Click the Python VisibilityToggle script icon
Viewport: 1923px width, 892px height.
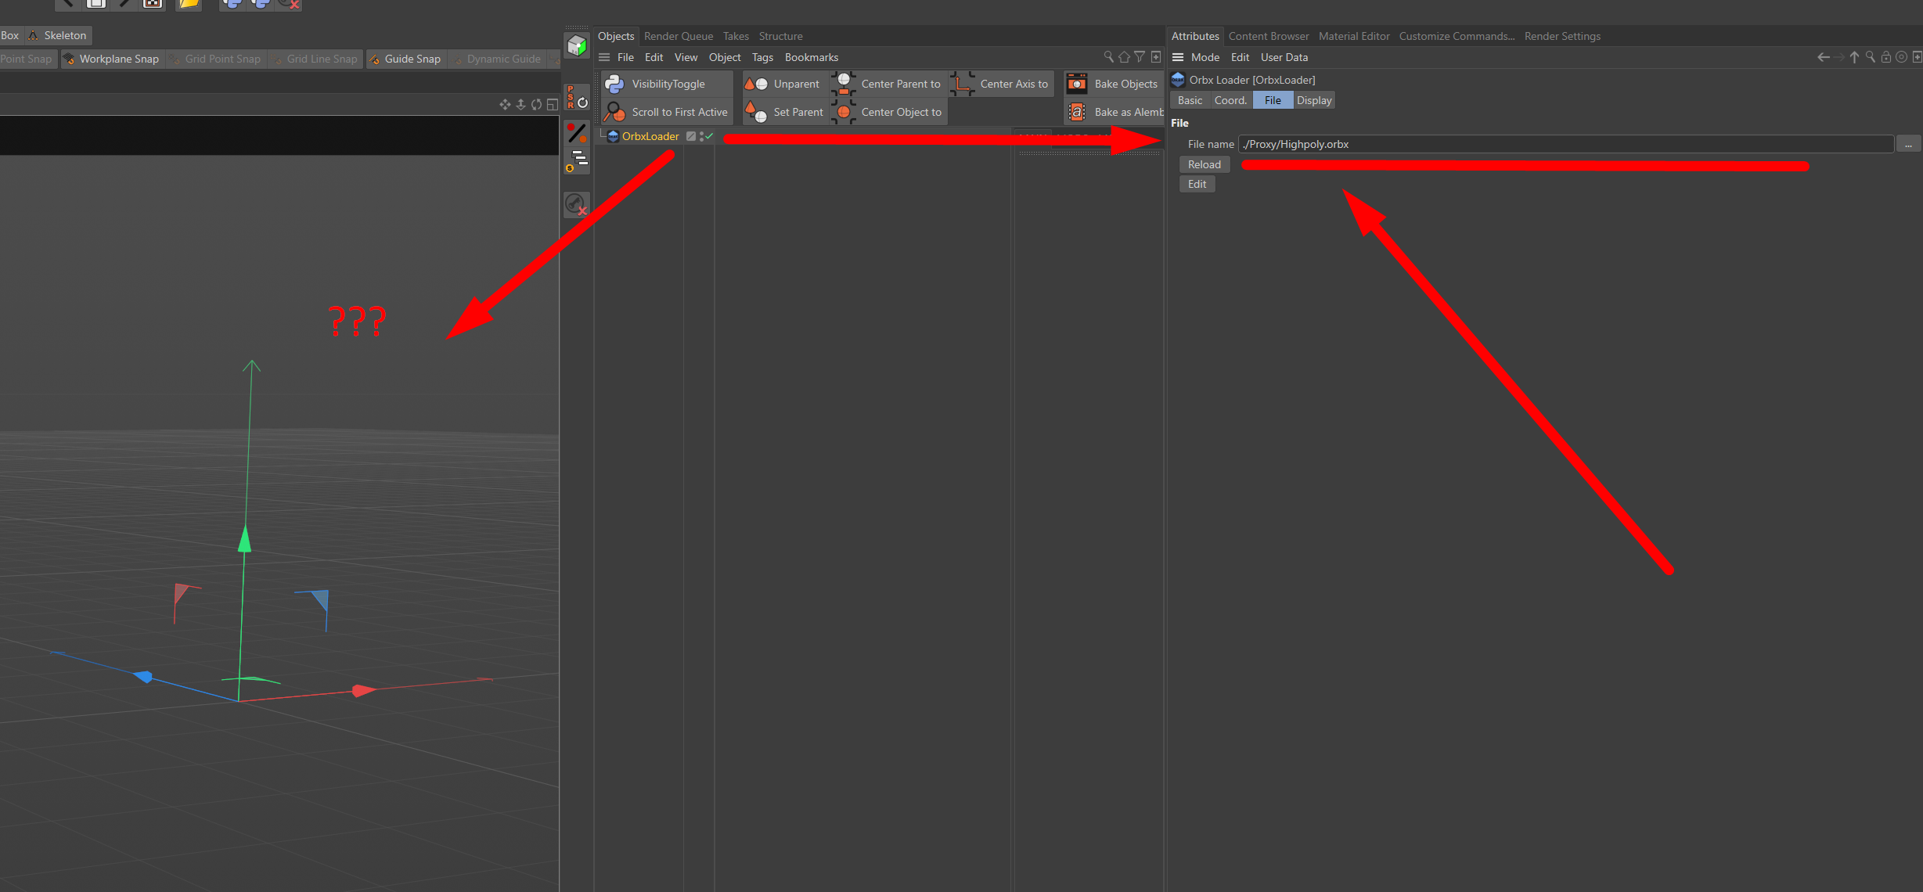(614, 84)
